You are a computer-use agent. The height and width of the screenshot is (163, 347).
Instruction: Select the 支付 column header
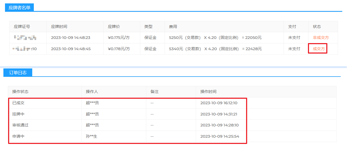point(292,27)
